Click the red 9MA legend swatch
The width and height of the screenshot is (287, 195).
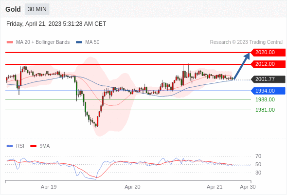coord(33,146)
